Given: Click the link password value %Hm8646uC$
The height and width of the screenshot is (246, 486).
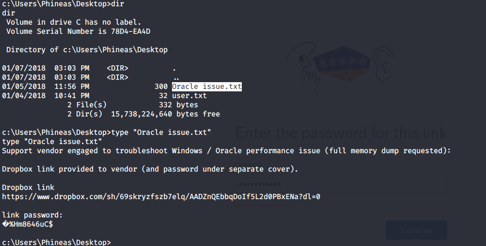Looking at the screenshot, I should pos(28,224).
